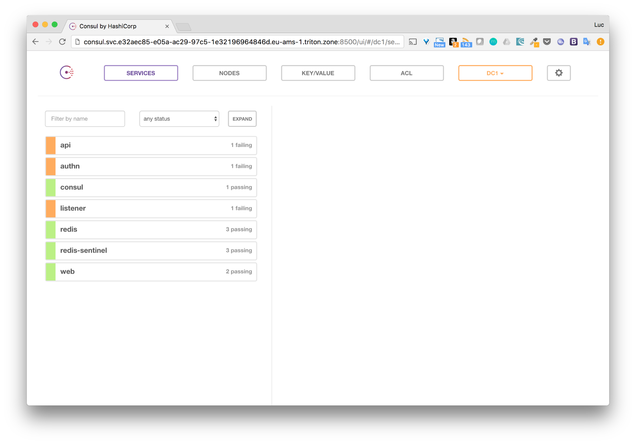Click the EXPAND button

(242, 119)
